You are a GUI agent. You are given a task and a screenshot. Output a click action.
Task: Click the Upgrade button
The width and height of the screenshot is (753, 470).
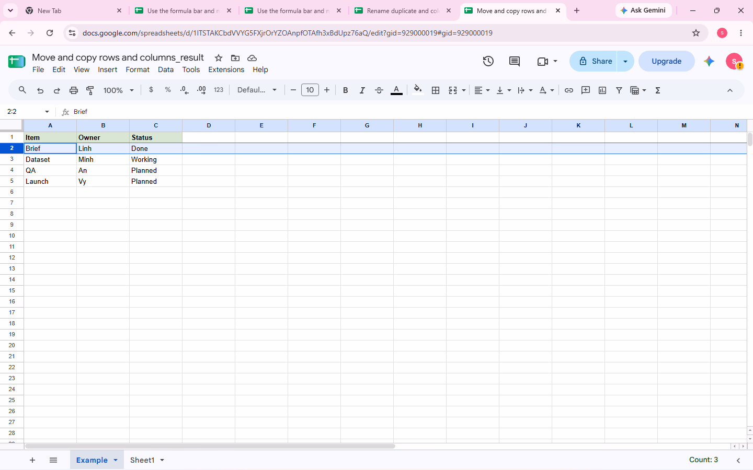click(667, 61)
